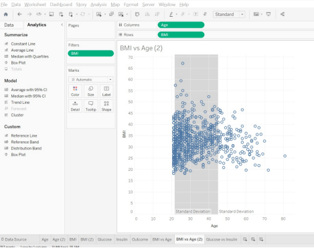Click the duplicate sheet toolbar icon

[111, 14]
